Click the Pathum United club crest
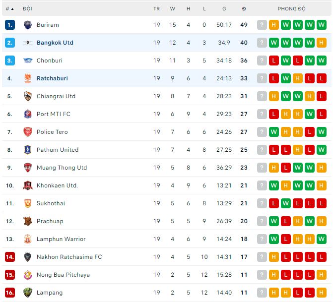This screenshot has height=303, width=333. [27, 150]
